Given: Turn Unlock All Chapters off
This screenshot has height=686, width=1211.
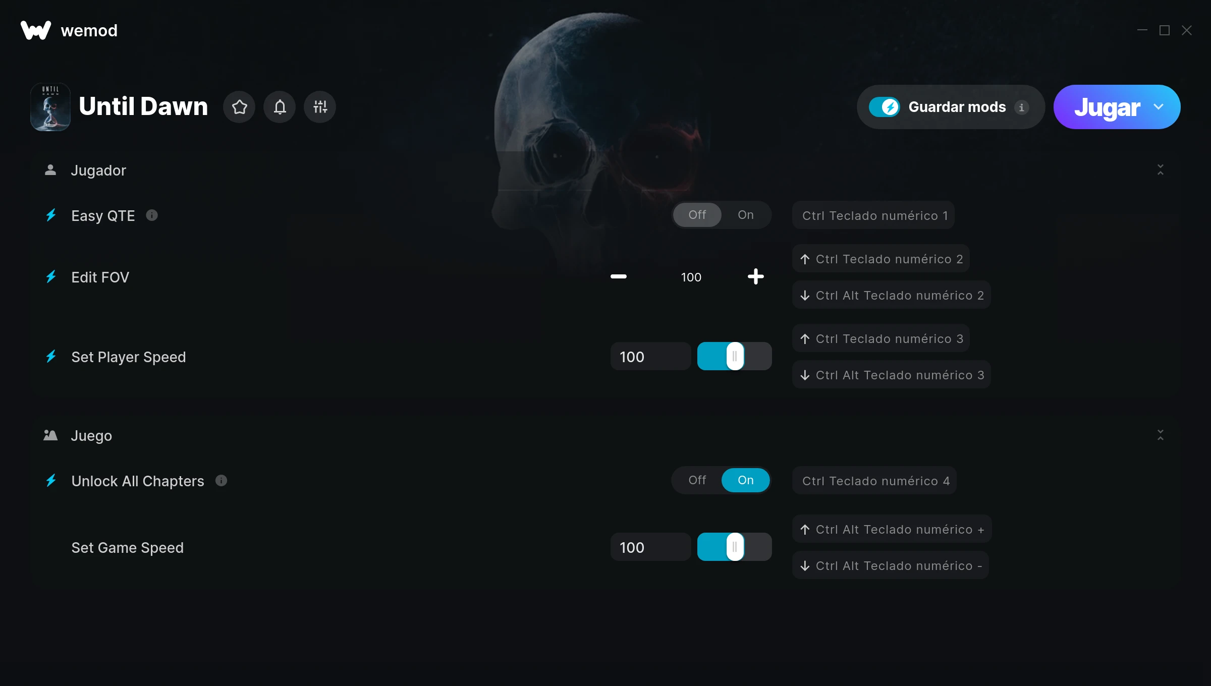Looking at the screenshot, I should 697,480.
